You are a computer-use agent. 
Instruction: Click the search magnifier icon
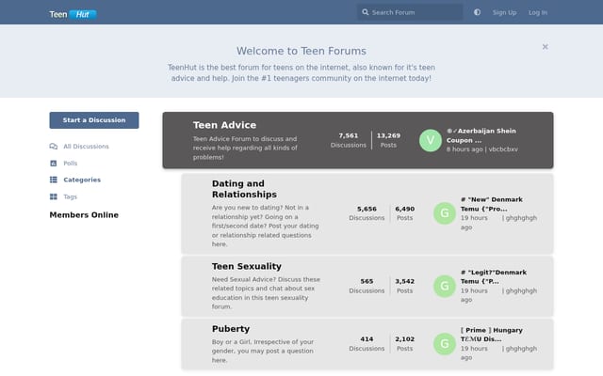click(365, 12)
